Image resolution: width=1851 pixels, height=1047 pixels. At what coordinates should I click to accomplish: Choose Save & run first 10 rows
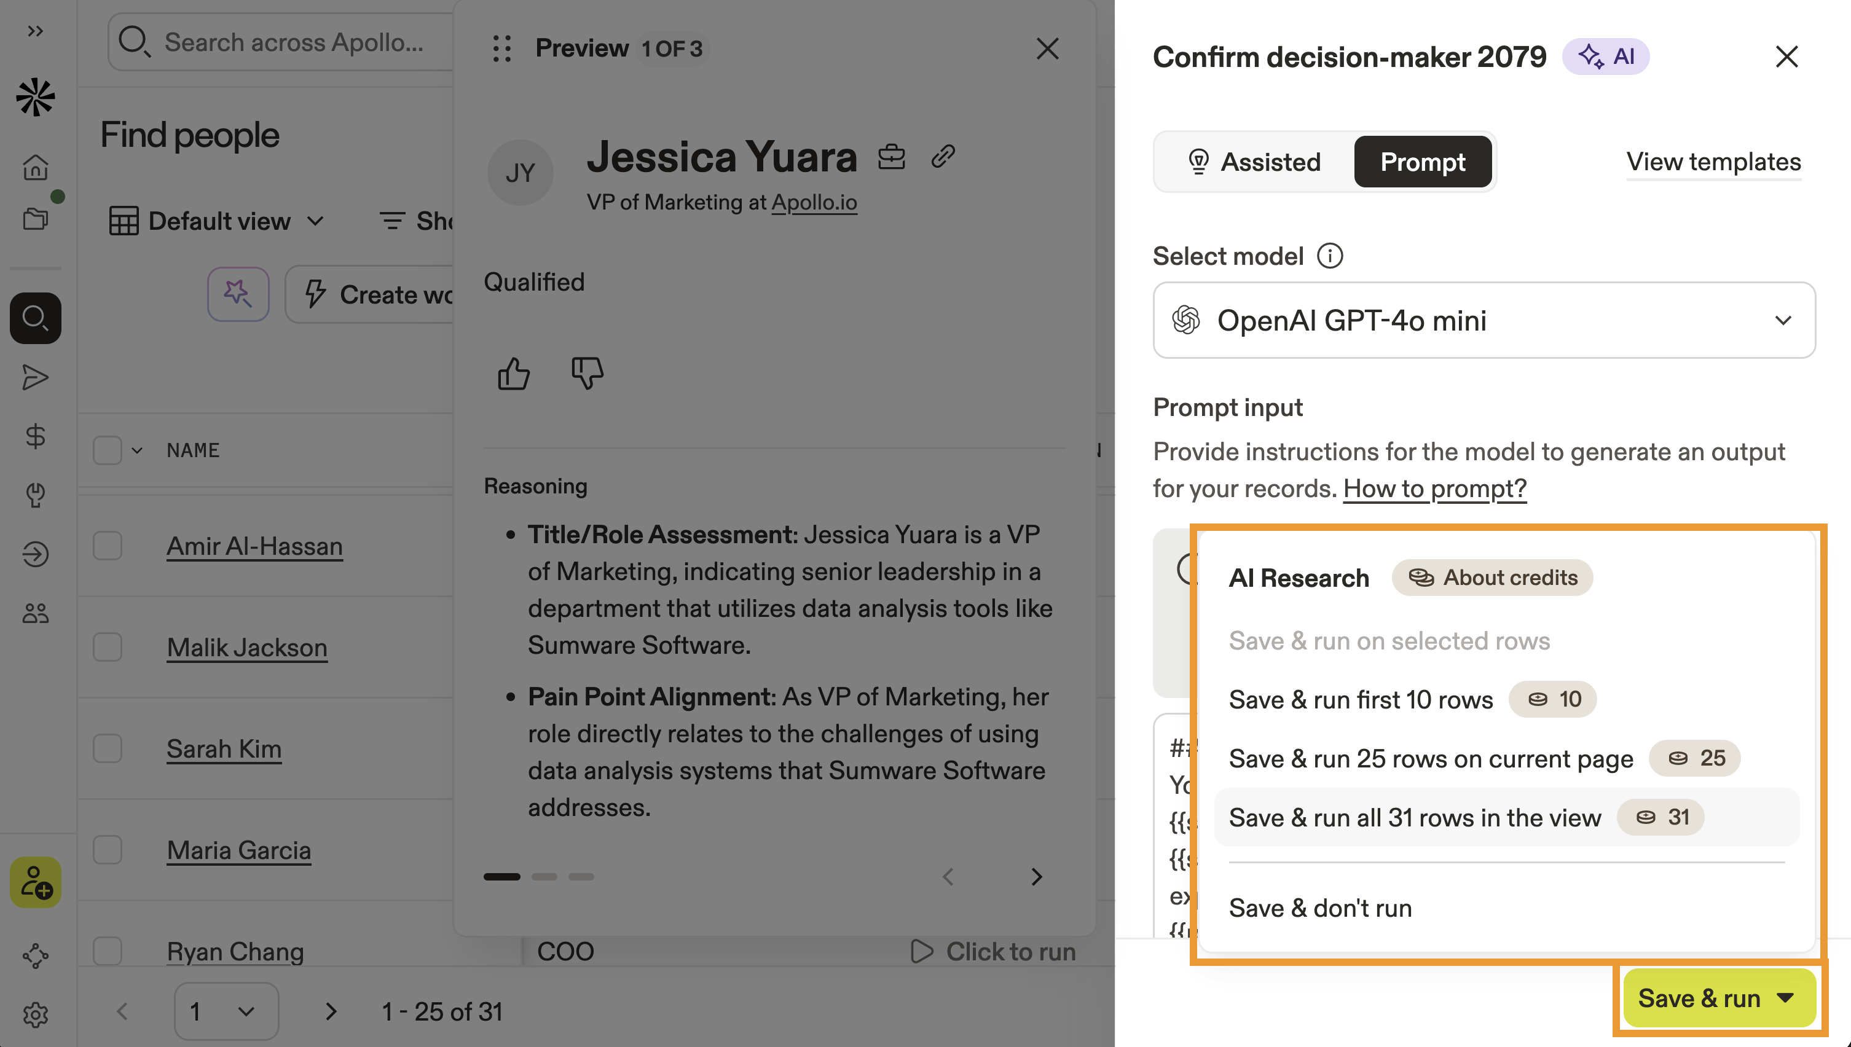(1361, 699)
